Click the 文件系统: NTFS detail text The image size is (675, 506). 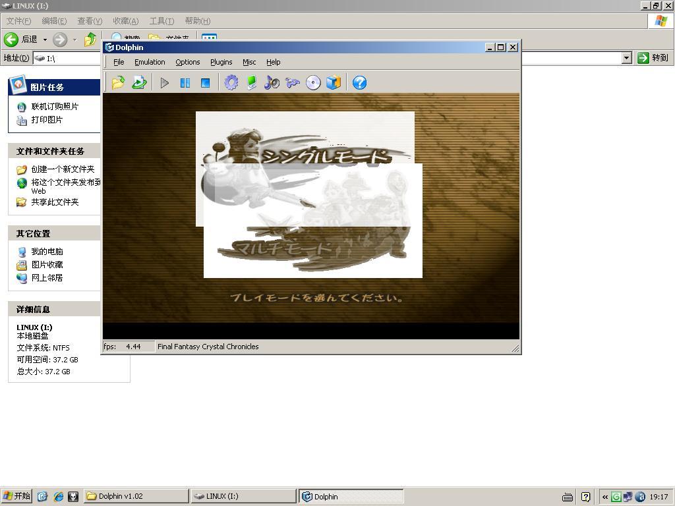[43, 348]
